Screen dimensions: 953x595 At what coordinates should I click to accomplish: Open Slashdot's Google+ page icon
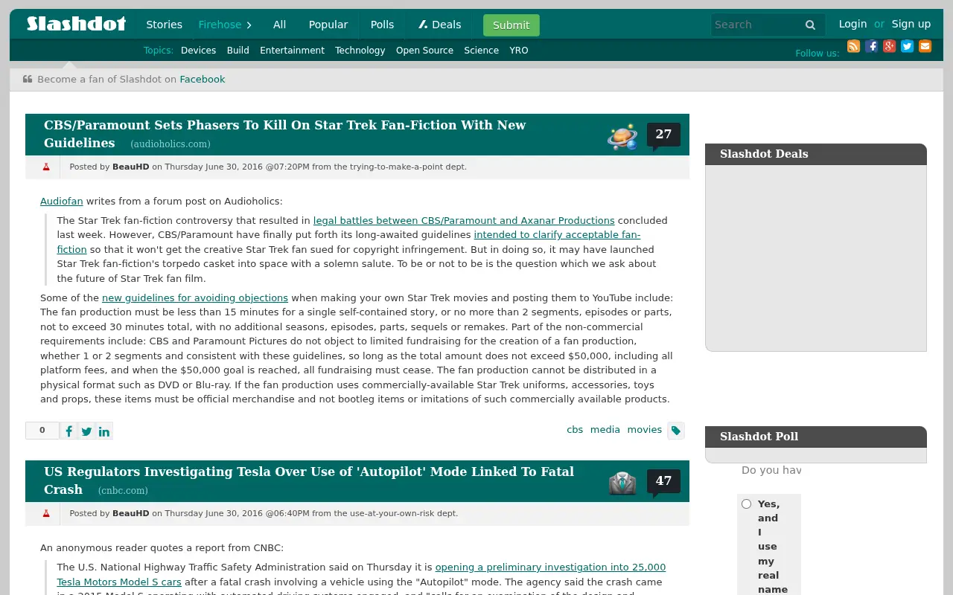889,46
